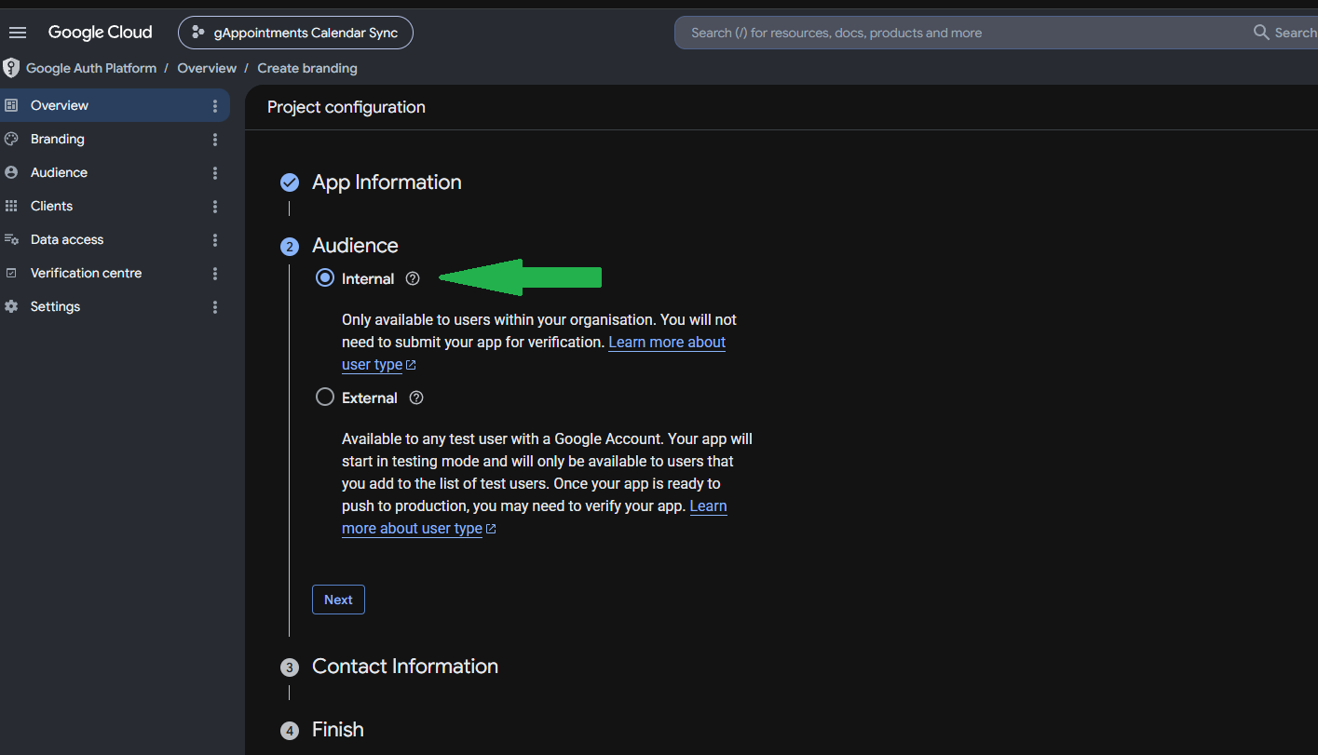Click the resources search input field
1318x755 pixels.
pyautogui.click(x=959, y=33)
